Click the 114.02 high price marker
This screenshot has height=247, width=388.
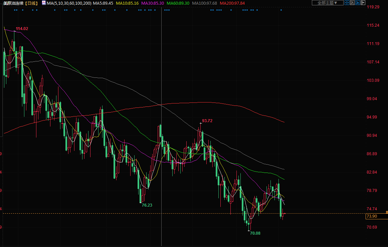coord(22,29)
